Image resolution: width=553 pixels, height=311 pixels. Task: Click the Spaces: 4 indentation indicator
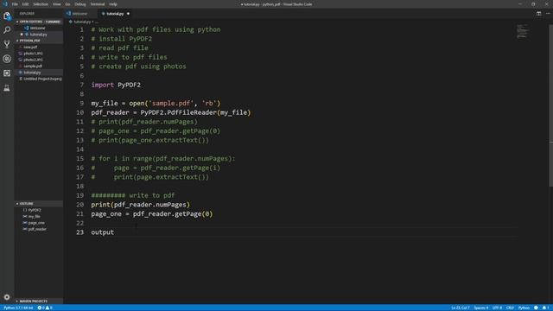pos(481,308)
